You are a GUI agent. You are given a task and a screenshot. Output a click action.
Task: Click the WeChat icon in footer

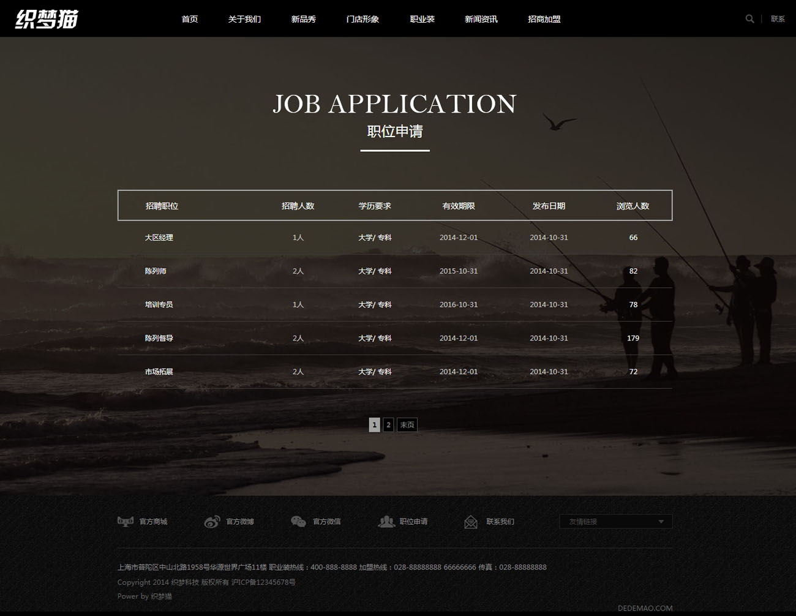298,522
